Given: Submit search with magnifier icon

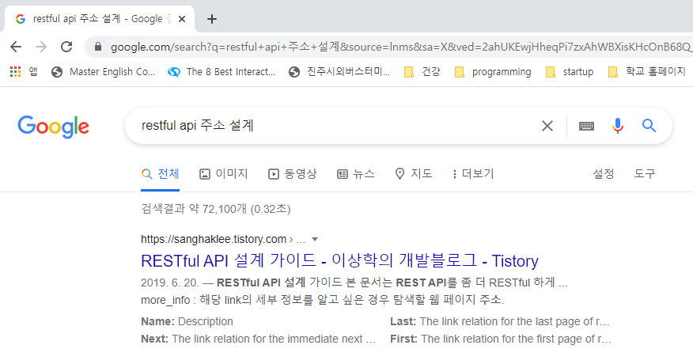Looking at the screenshot, I should (649, 126).
